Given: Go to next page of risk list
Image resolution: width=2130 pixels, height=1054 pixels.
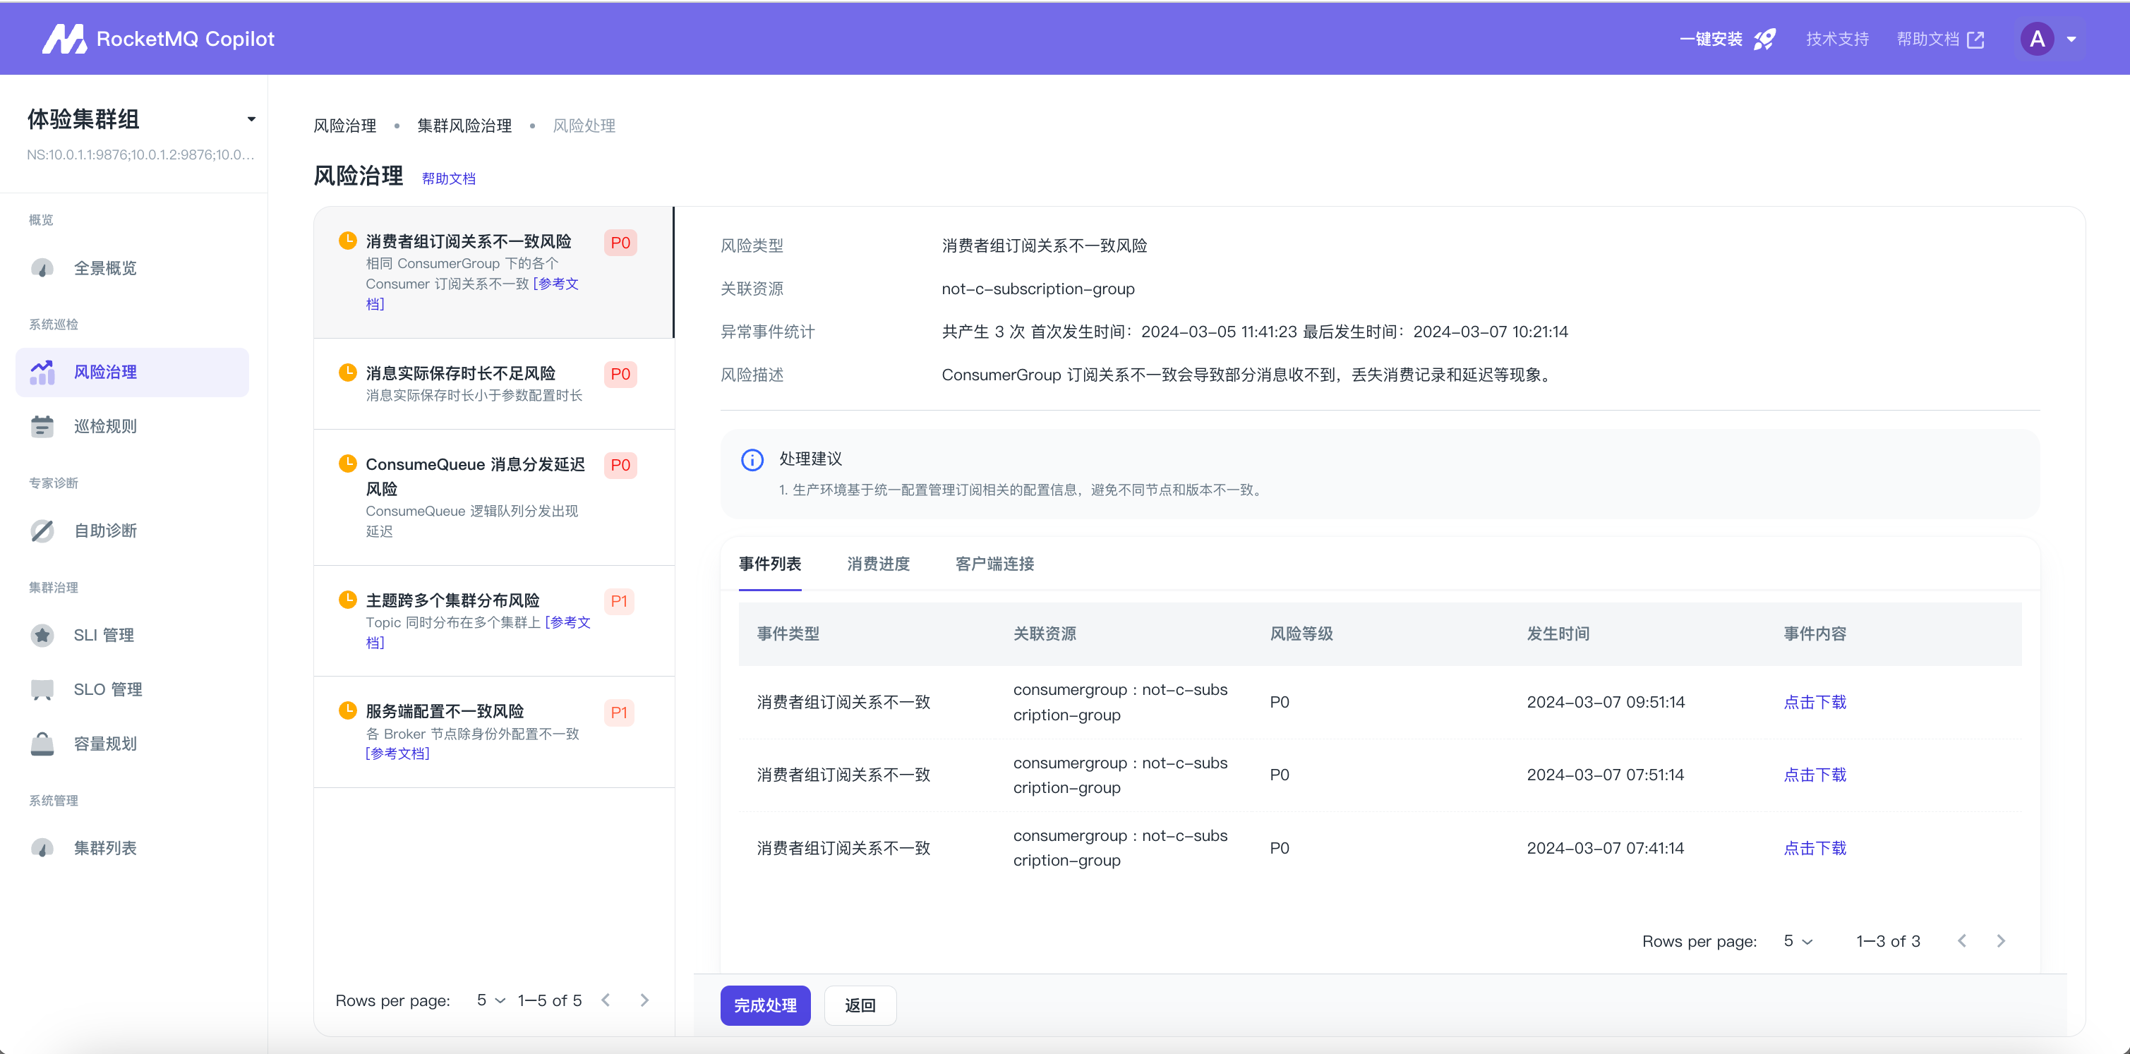Looking at the screenshot, I should (x=645, y=1000).
